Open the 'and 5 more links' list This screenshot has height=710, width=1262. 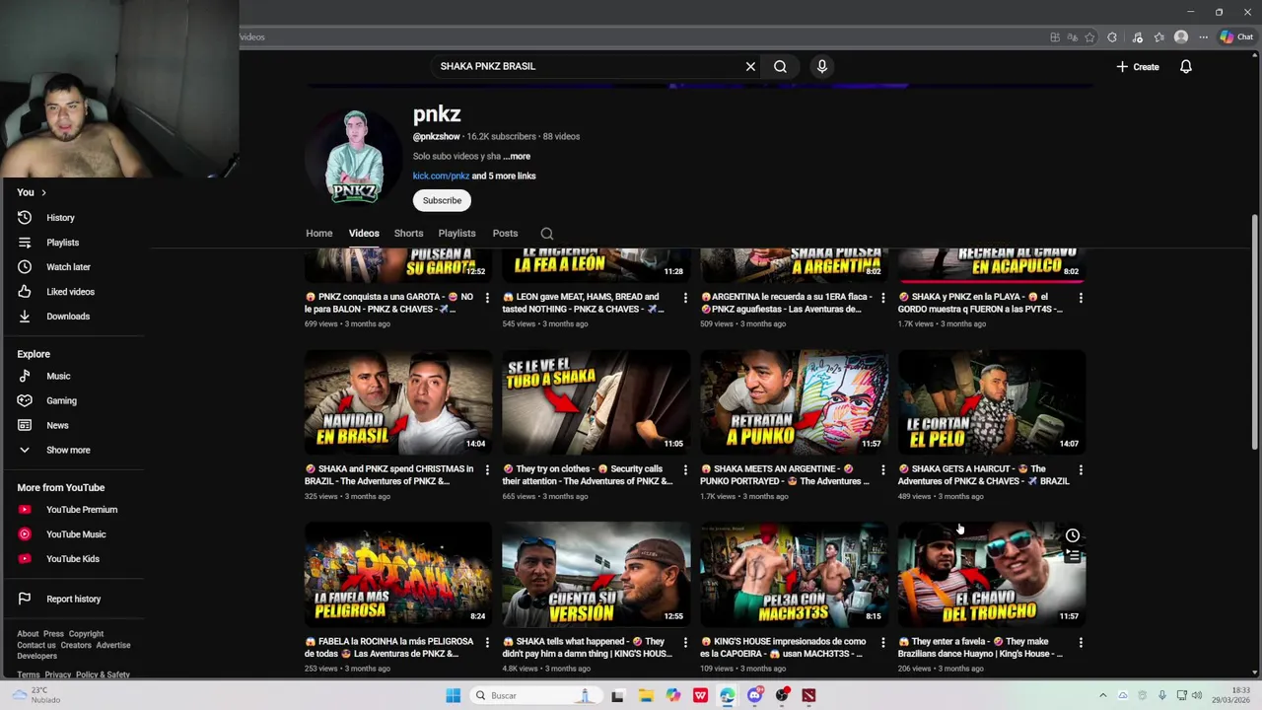coord(504,176)
